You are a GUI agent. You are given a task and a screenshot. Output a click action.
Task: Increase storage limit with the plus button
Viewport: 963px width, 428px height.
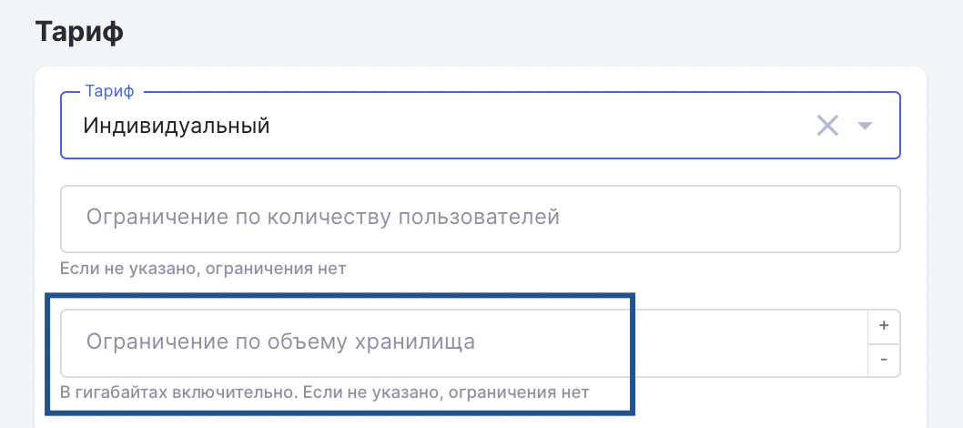tap(884, 326)
